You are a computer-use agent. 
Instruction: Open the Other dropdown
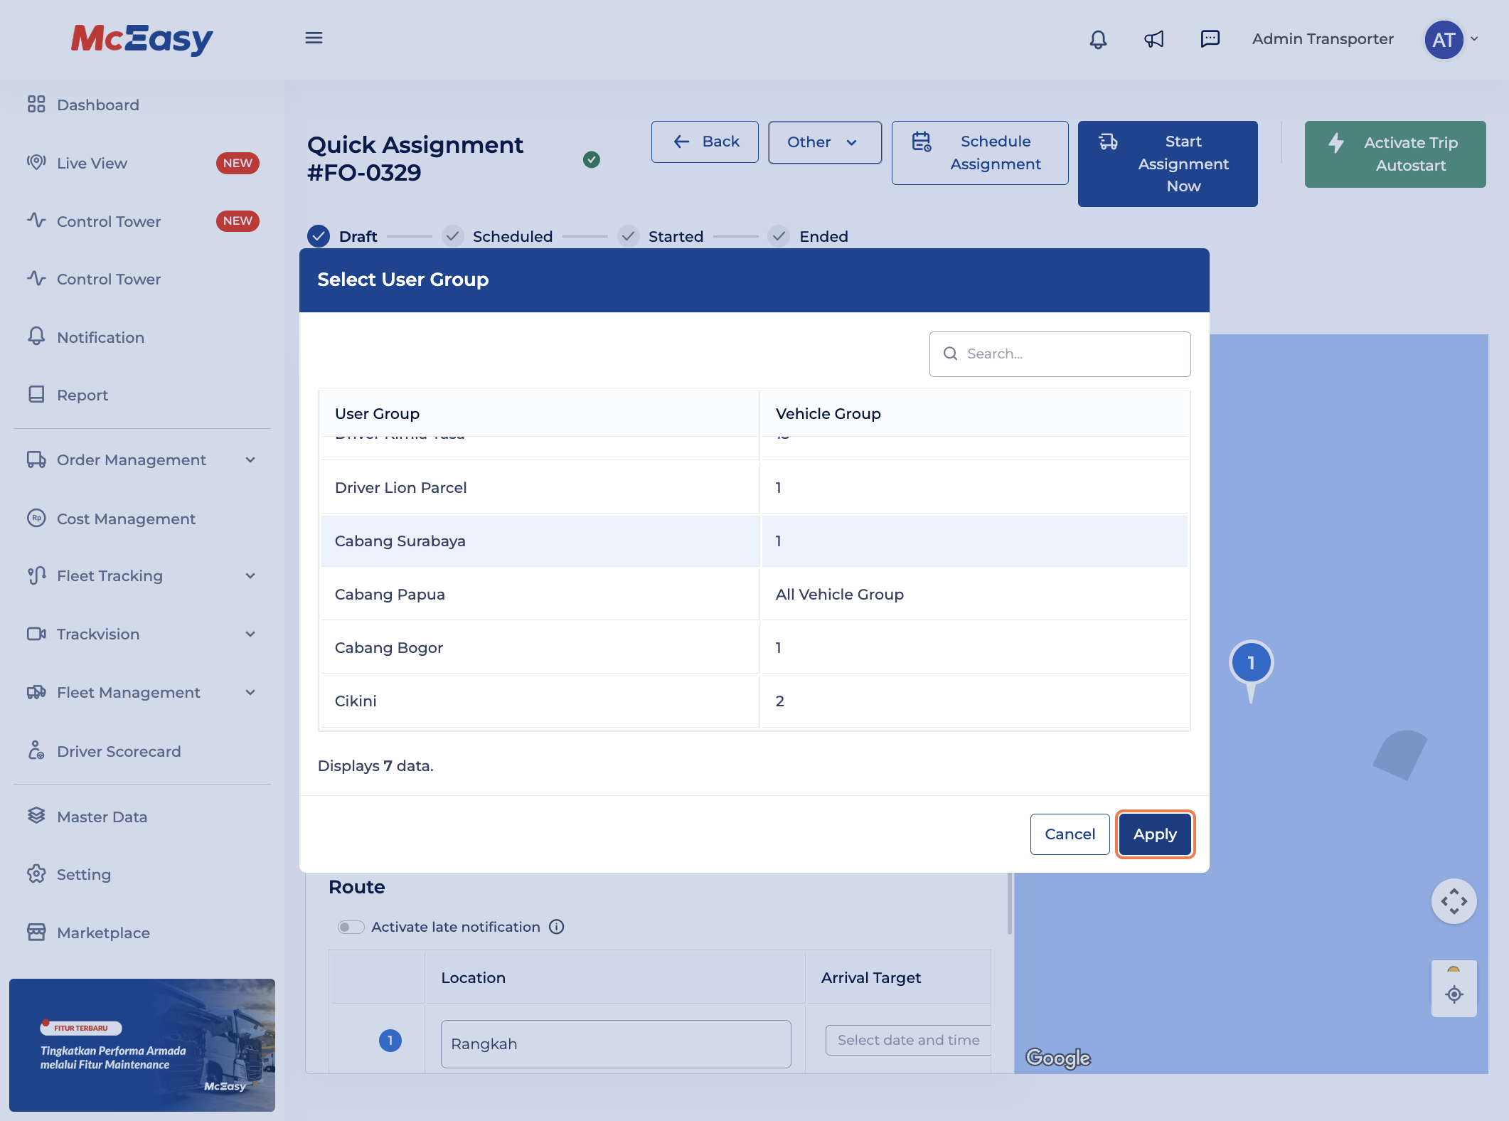tap(824, 142)
